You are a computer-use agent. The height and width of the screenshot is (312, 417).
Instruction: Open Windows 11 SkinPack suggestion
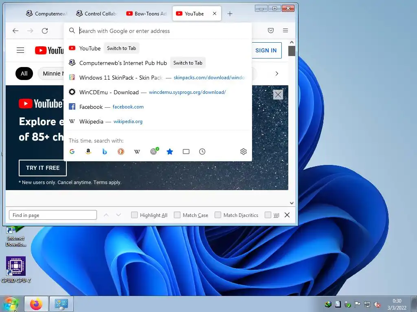(158, 78)
